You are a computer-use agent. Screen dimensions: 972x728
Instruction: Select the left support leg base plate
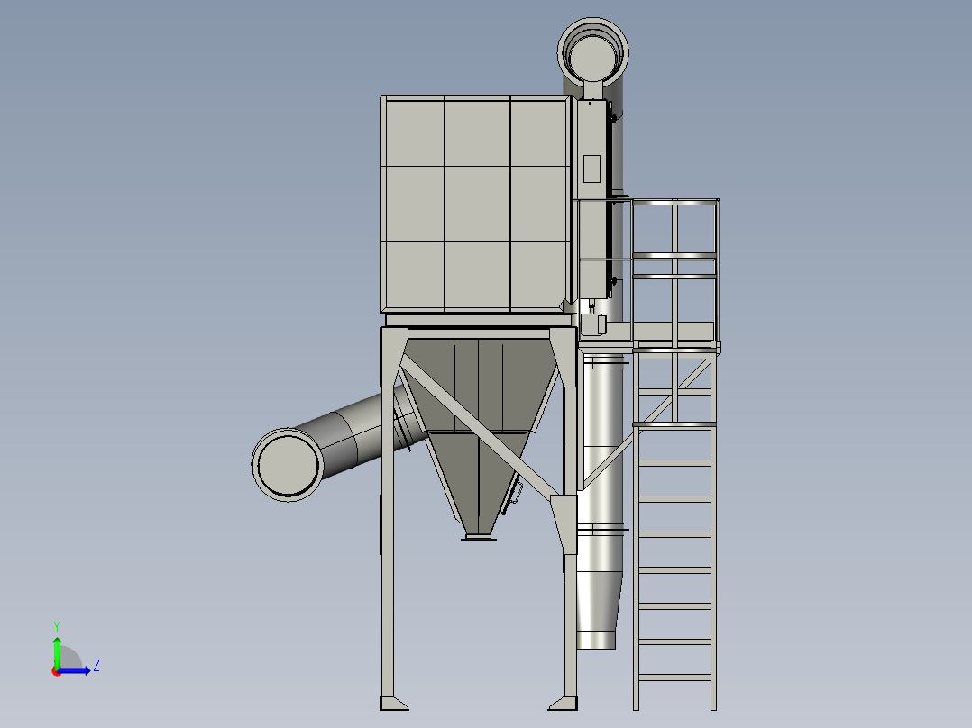pyautogui.click(x=394, y=703)
